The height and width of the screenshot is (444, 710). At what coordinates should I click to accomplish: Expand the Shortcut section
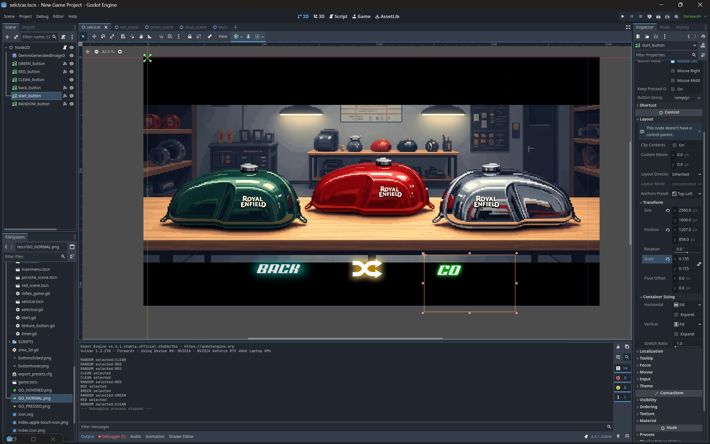click(648, 105)
